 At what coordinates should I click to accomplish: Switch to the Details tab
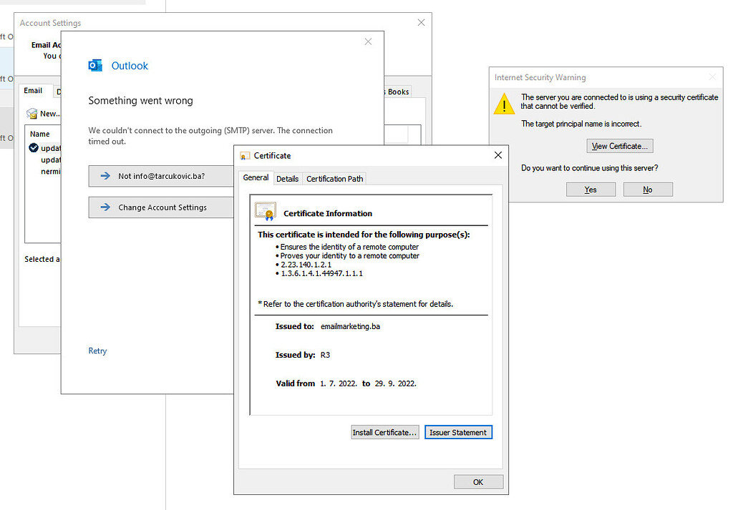click(x=287, y=179)
